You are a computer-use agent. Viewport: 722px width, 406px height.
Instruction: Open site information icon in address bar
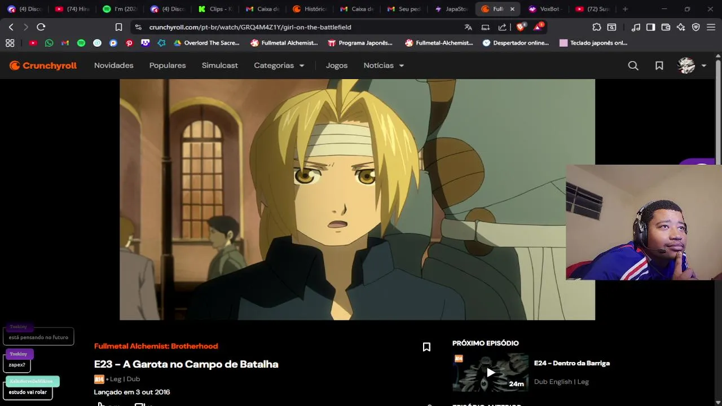point(138,27)
